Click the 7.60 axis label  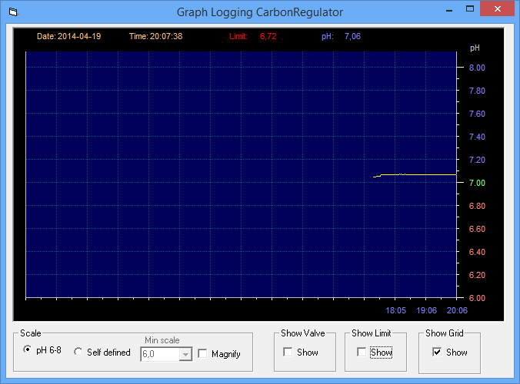tap(477, 114)
